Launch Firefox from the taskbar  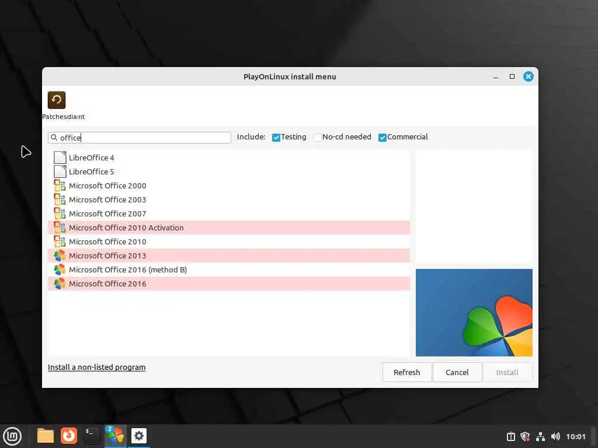(69, 436)
